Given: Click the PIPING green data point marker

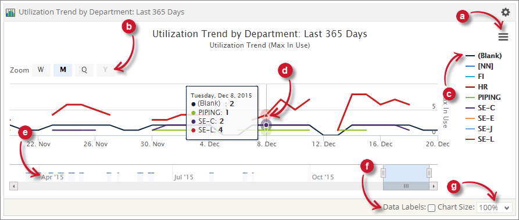Looking at the screenshot, I should (x=266, y=131).
